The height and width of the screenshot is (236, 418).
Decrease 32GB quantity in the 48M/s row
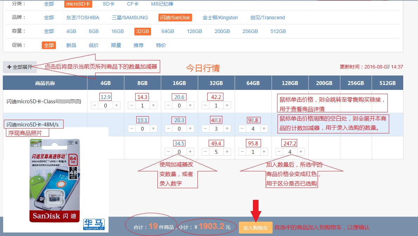[205, 129]
